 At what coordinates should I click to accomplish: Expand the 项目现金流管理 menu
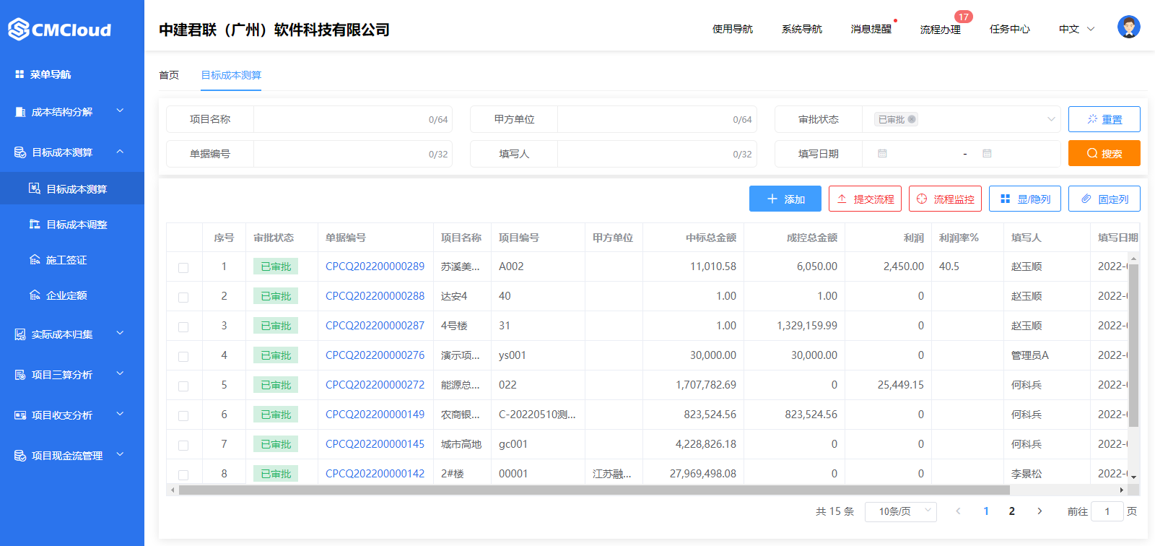[x=120, y=454]
